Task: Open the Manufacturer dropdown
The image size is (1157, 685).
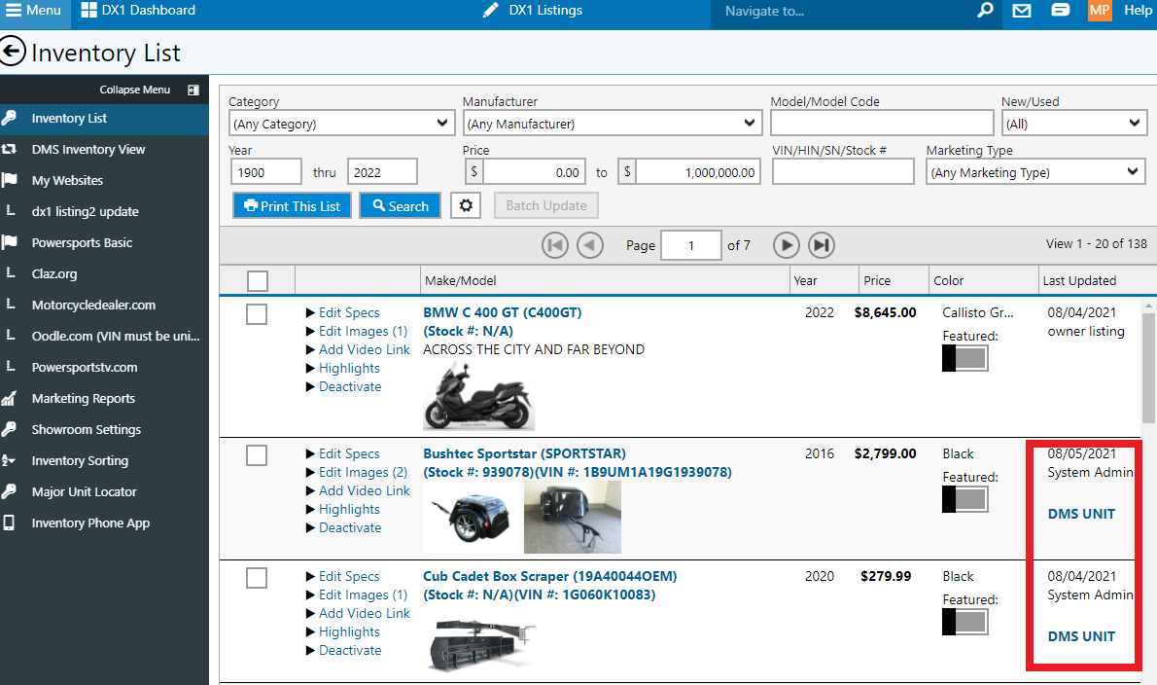Action: click(x=612, y=124)
